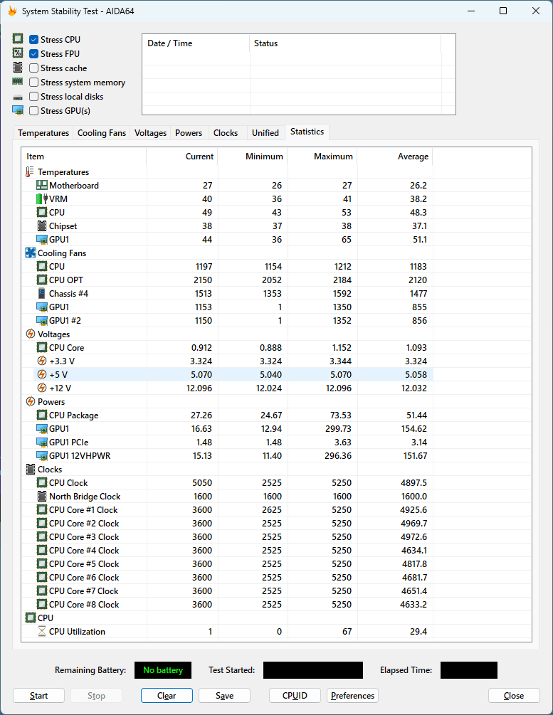Click the disk drive icon beside Stress local disks

(18, 97)
